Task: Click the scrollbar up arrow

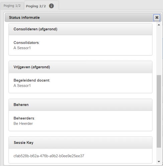Action: (159, 25)
